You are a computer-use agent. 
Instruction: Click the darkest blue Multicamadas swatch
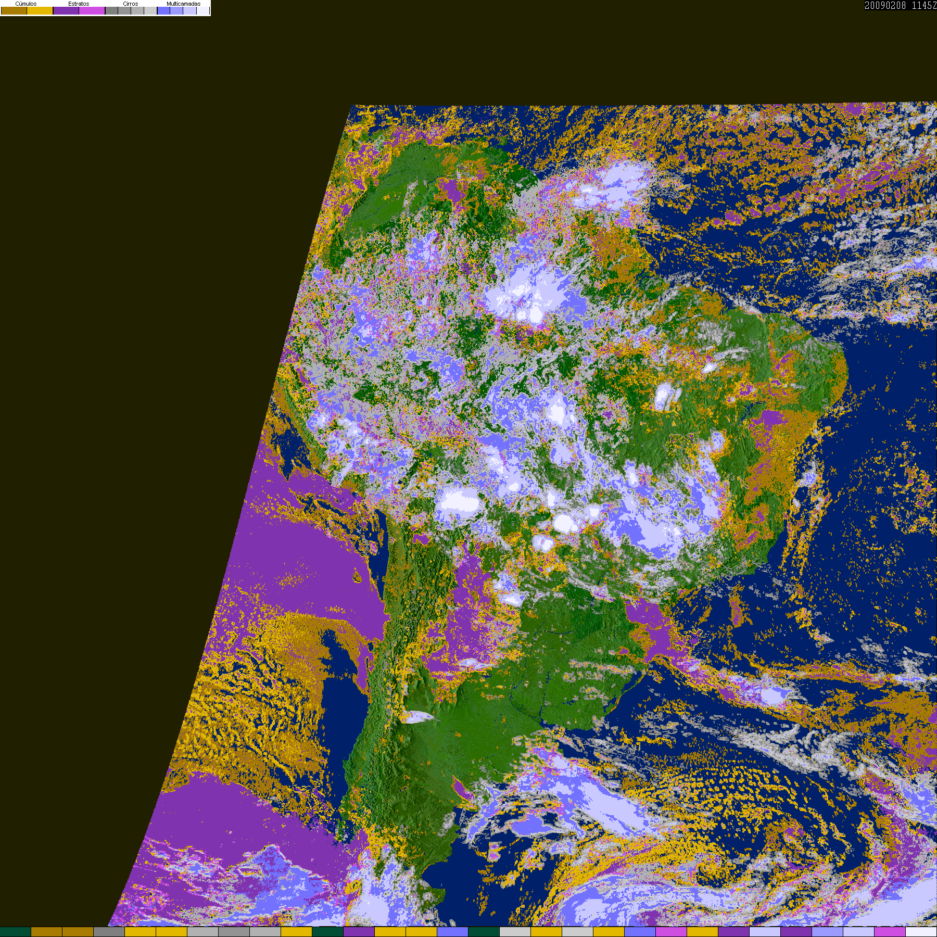click(x=163, y=10)
